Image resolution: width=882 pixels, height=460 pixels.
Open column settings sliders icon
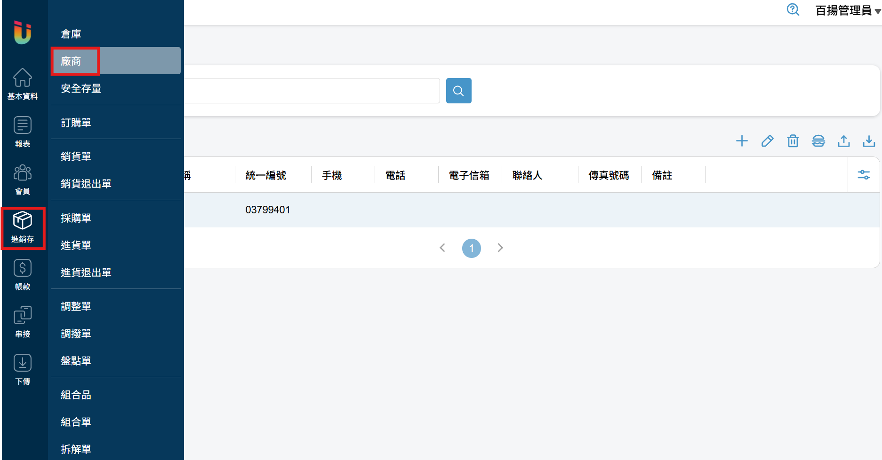(864, 175)
